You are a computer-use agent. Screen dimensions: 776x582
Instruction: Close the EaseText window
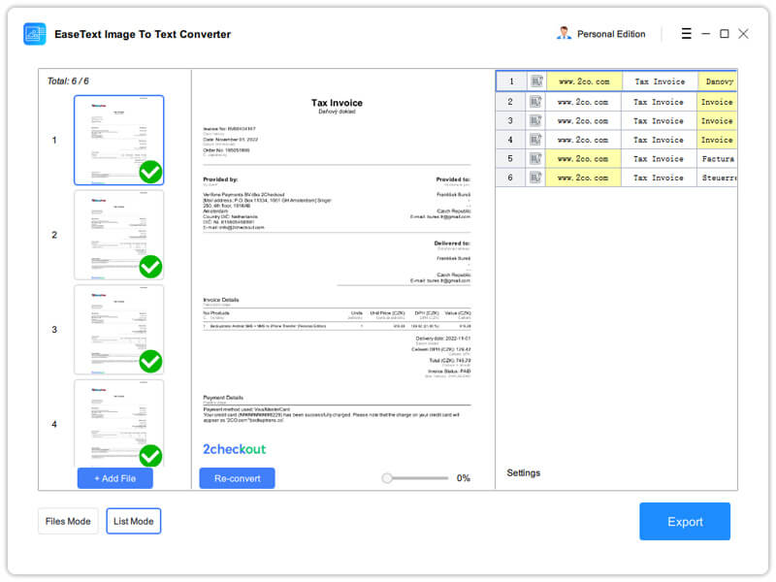click(743, 34)
